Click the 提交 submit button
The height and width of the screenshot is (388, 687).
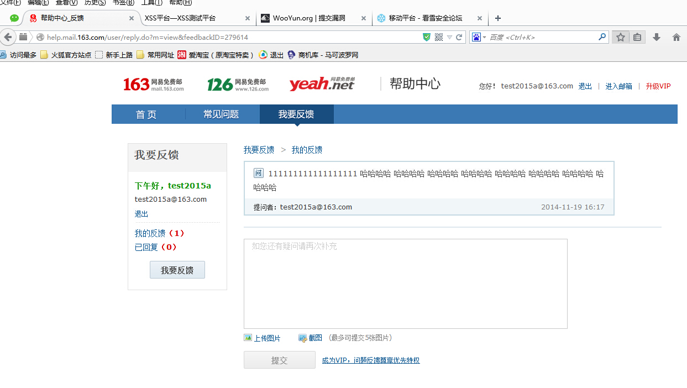click(280, 360)
